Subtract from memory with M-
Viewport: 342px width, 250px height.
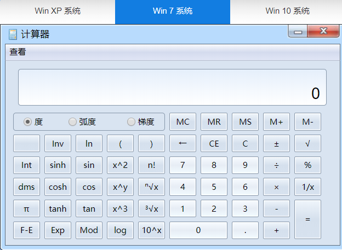(307, 122)
